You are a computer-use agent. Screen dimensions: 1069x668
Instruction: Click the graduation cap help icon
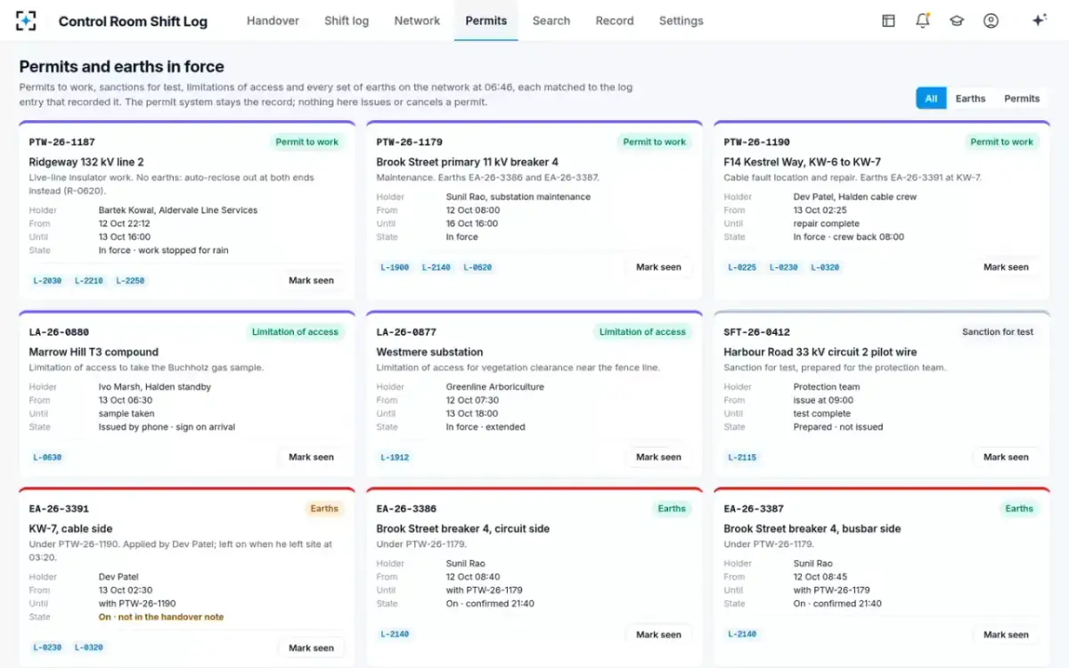tap(957, 20)
